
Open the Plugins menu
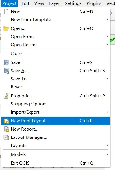(94, 3)
